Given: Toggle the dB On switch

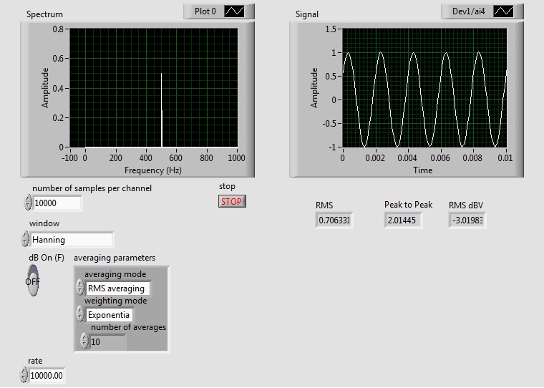Looking at the screenshot, I should (x=33, y=280).
